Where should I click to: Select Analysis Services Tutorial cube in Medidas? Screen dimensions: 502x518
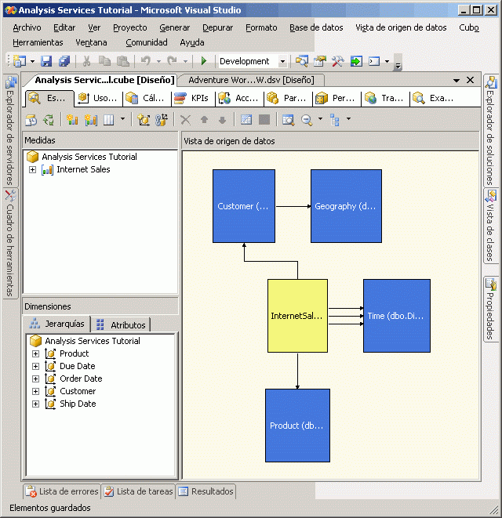[89, 157]
